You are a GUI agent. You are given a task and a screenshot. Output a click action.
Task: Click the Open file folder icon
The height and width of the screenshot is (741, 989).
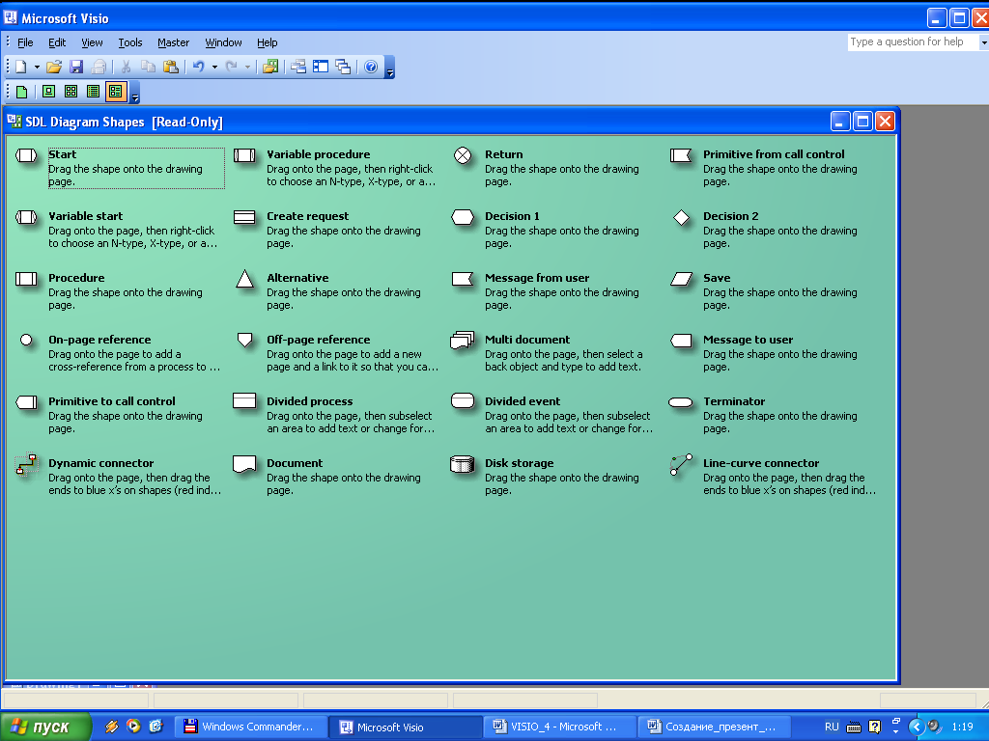[54, 67]
